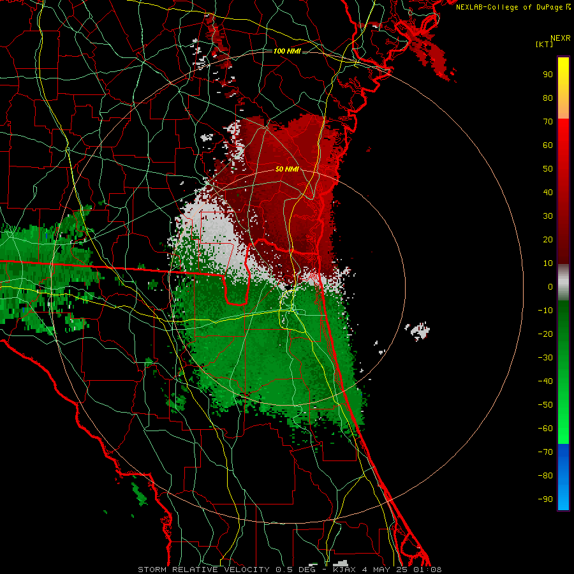Select the -70 value on the velocity scale
This screenshot has width=574, height=574.
(x=545, y=452)
